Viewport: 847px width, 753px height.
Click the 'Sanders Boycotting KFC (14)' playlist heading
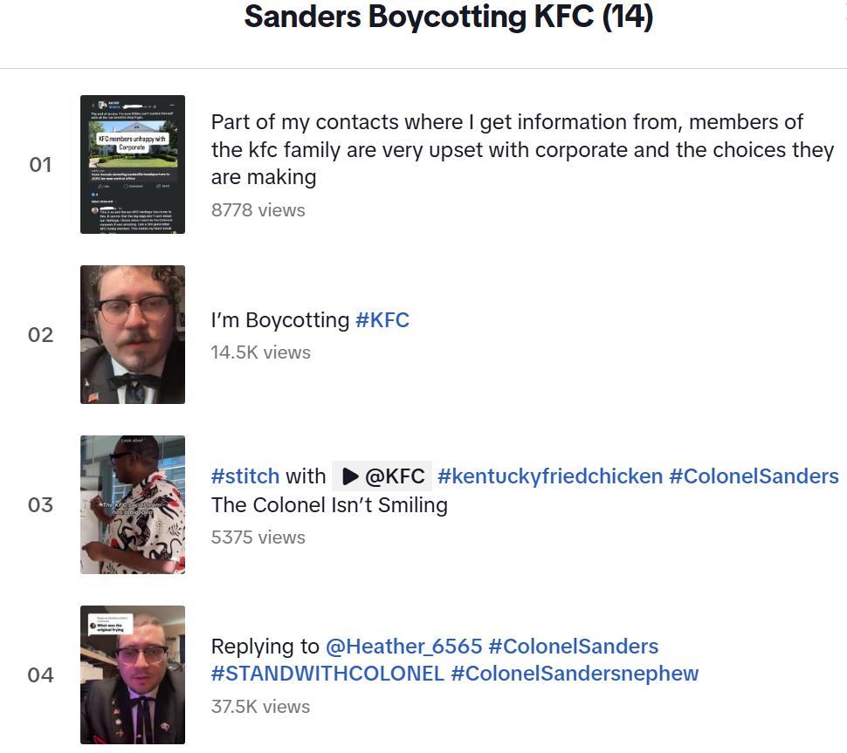click(449, 17)
